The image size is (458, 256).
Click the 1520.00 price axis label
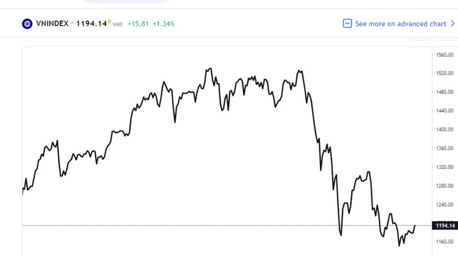pos(445,73)
